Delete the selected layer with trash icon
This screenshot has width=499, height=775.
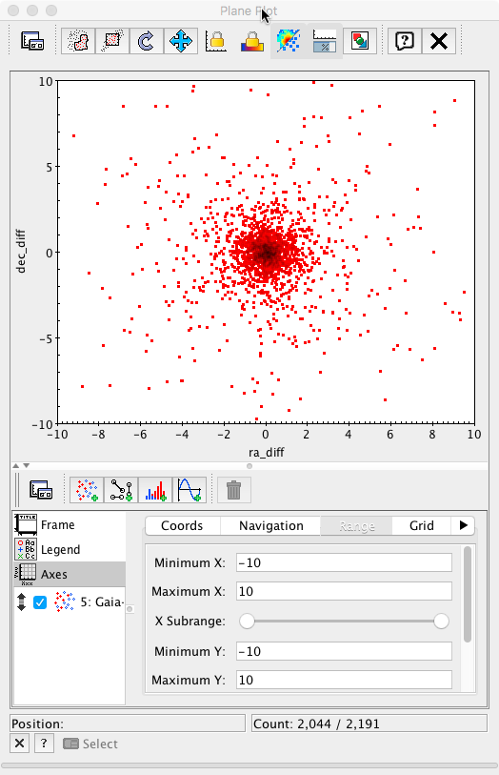(x=234, y=490)
